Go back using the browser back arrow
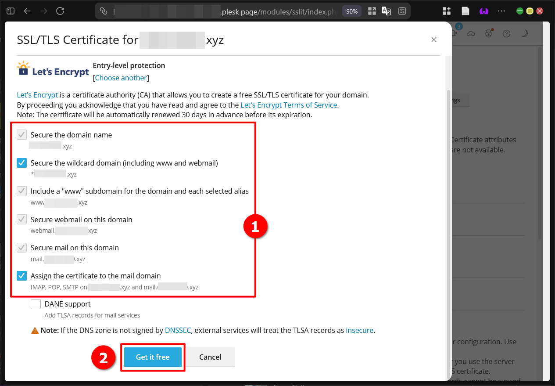The height and width of the screenshot is (386, 555). 27,11
